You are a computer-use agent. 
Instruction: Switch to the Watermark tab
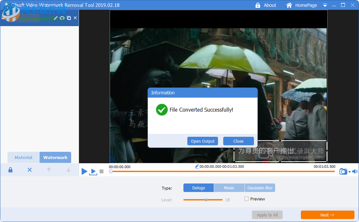coord(55,157)
